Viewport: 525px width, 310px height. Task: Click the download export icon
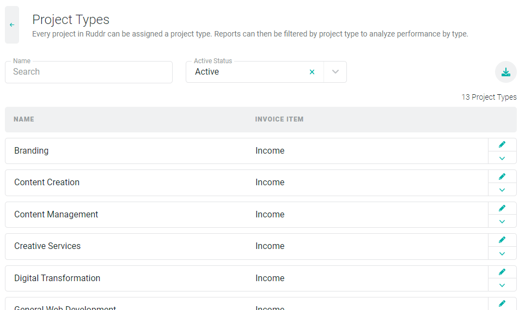(505, 72)
